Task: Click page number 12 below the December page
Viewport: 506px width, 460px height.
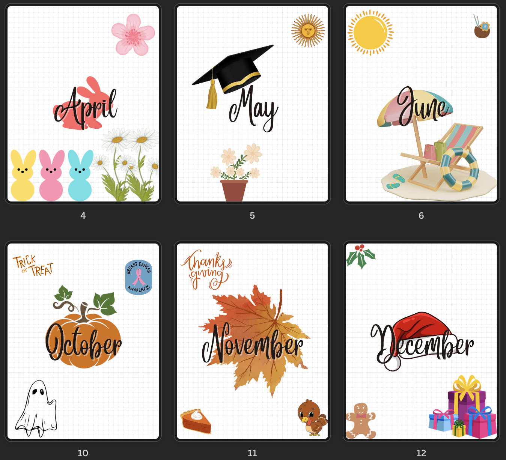Action: point(421,453)
